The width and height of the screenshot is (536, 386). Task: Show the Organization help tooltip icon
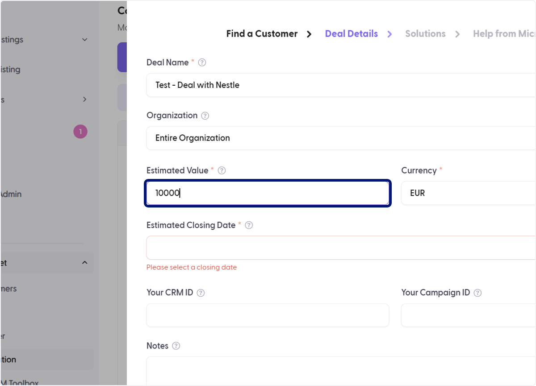(x=205, y=116)
